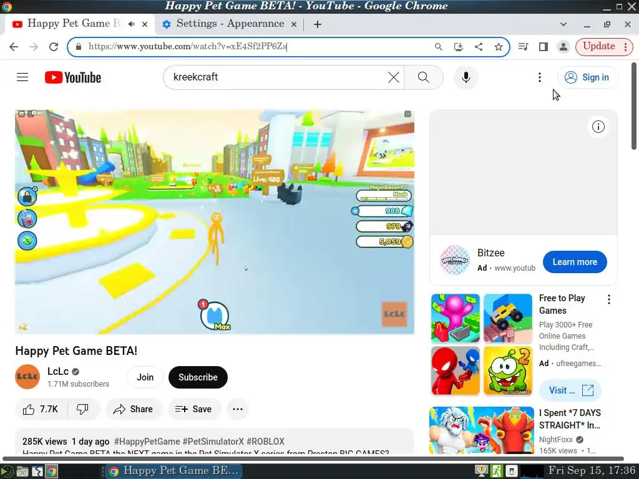The height and width of the screenshot is (479, 639).
Task: Click the #PetSimulatorX hashtag
Action: click(x=213, y=442)
